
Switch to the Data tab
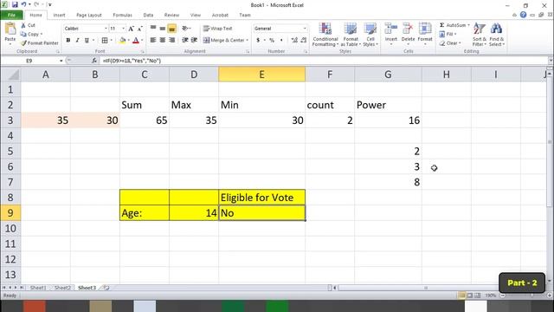pos(148,16)
